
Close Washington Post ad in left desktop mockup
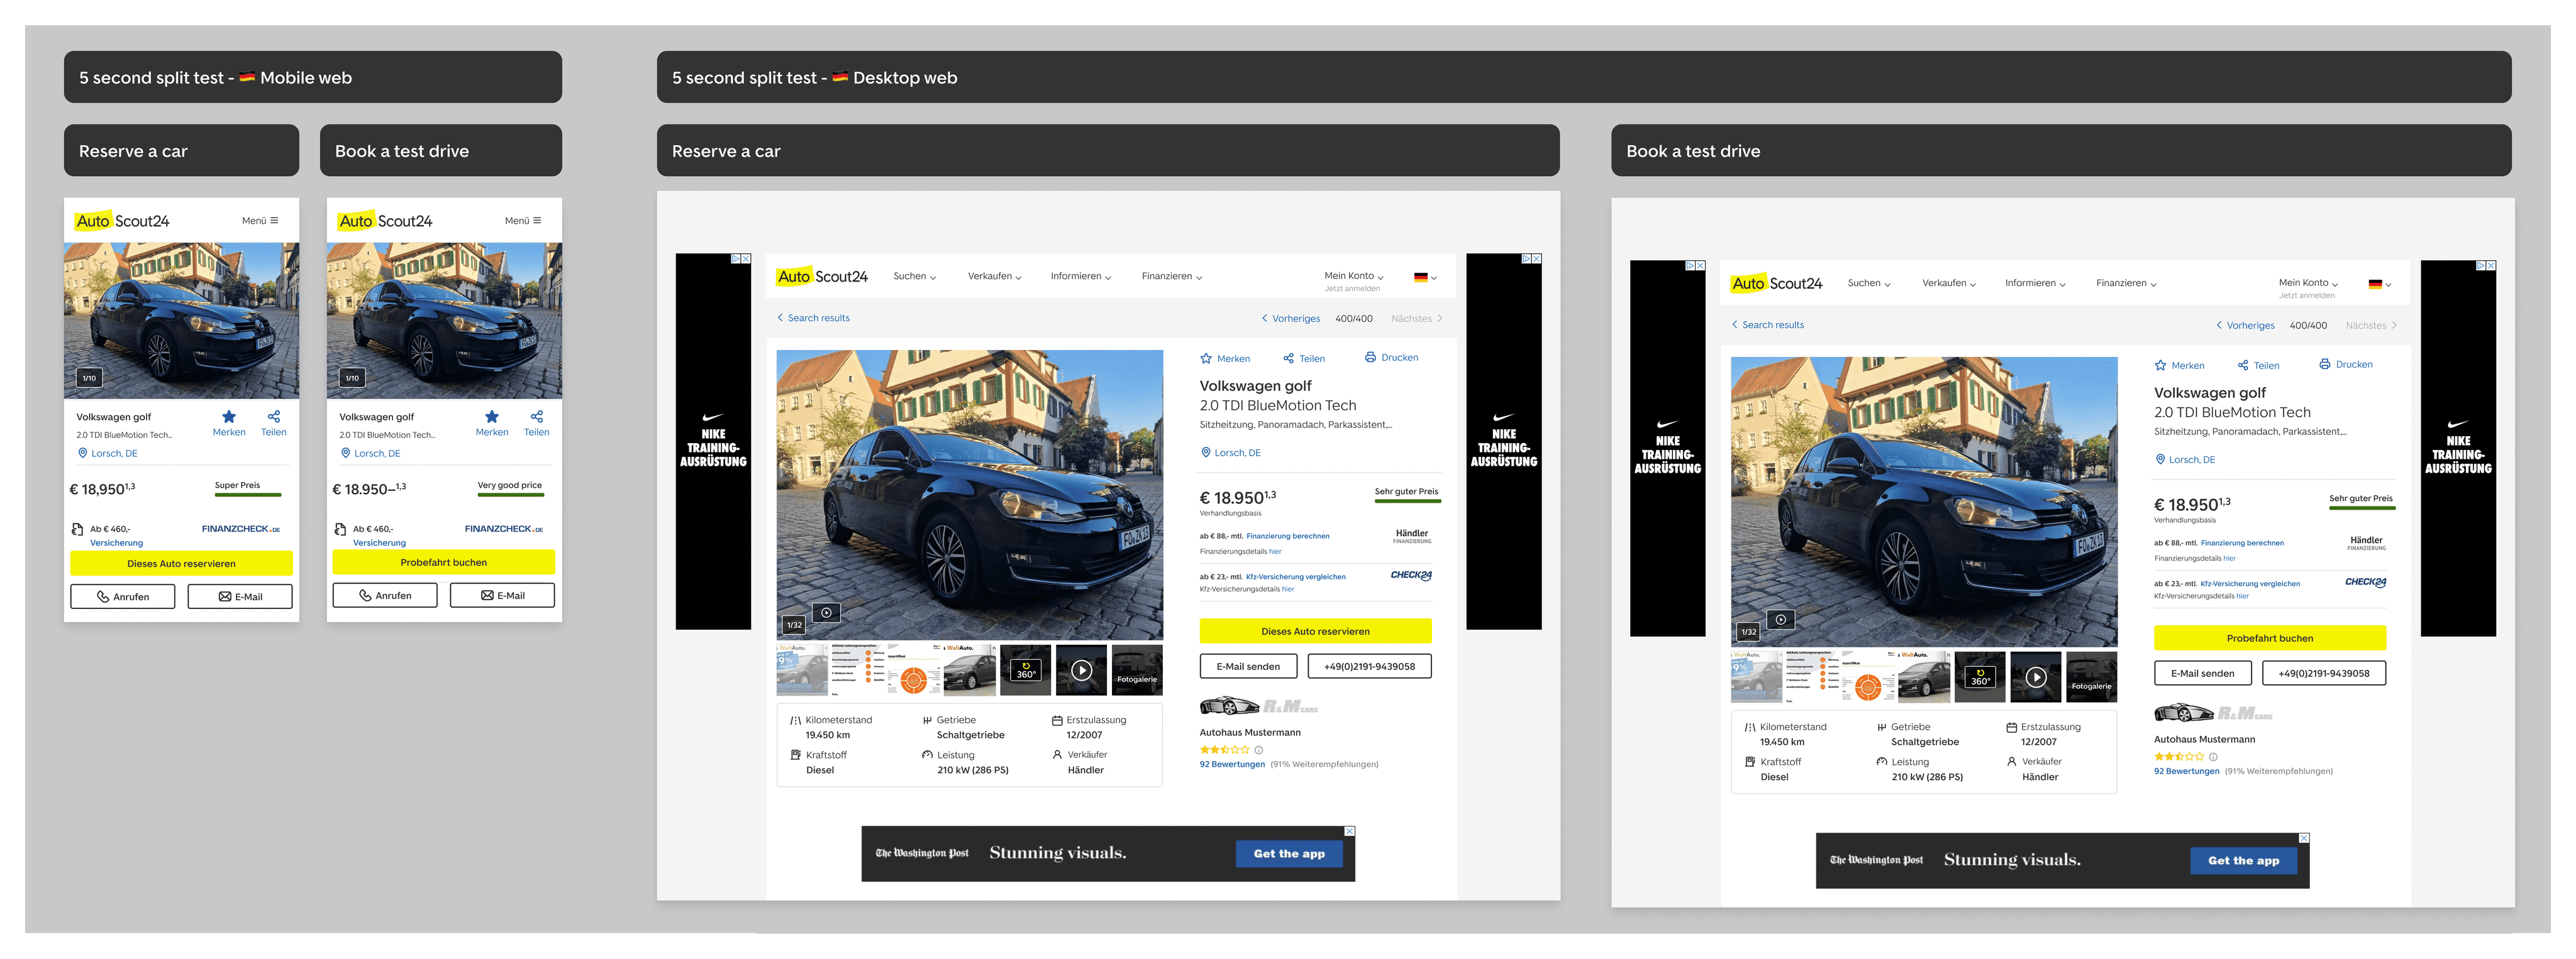tap(1349, 831)
